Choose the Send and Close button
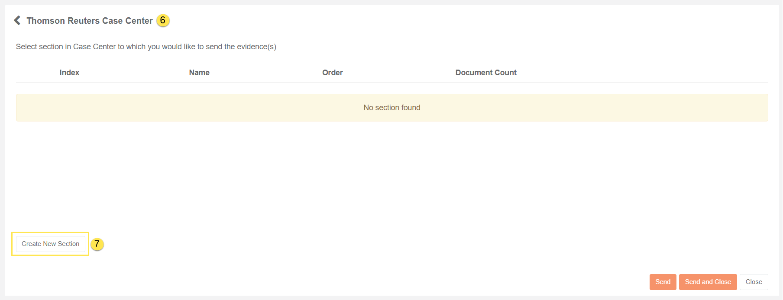This screenshot has width=783, height=300. coord(708,282)
